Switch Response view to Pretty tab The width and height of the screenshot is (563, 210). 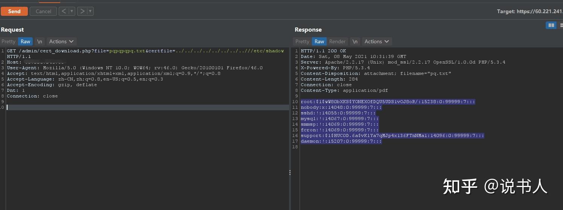pos(302,41)
